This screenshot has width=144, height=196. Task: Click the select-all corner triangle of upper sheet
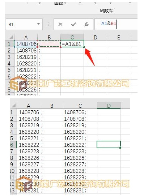coord(11,37)
